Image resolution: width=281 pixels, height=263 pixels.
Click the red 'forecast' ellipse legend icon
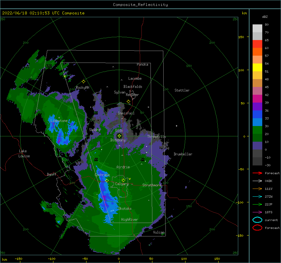click(x=257, y=228)
